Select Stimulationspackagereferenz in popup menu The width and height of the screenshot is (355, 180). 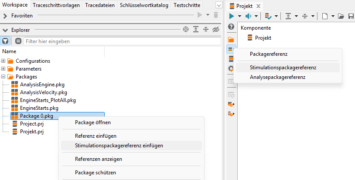(x=288, y=68)
